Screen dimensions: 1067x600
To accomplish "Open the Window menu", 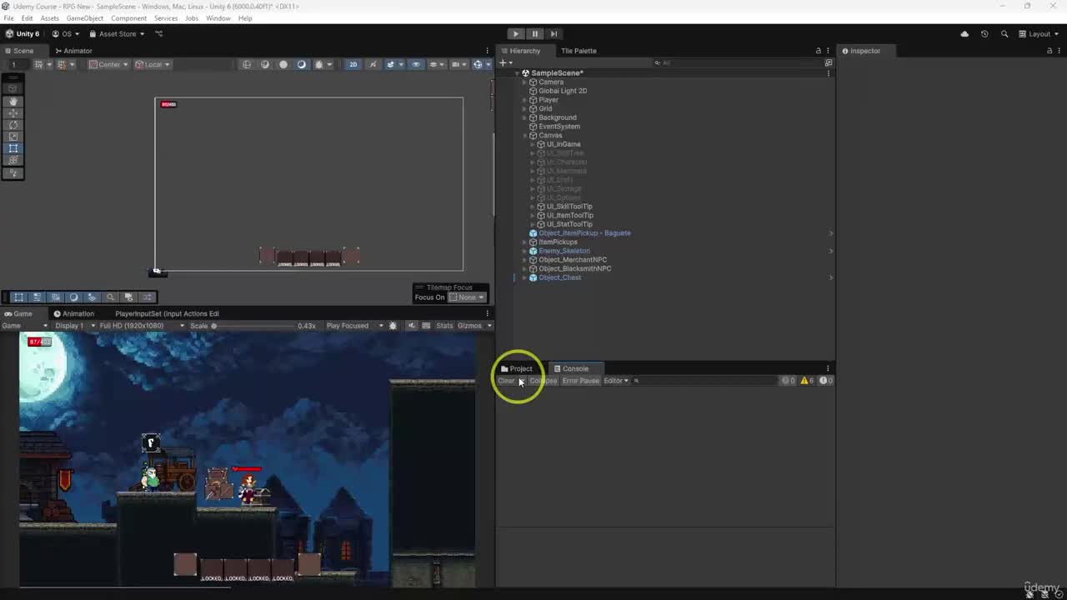I will click(218, 18).
